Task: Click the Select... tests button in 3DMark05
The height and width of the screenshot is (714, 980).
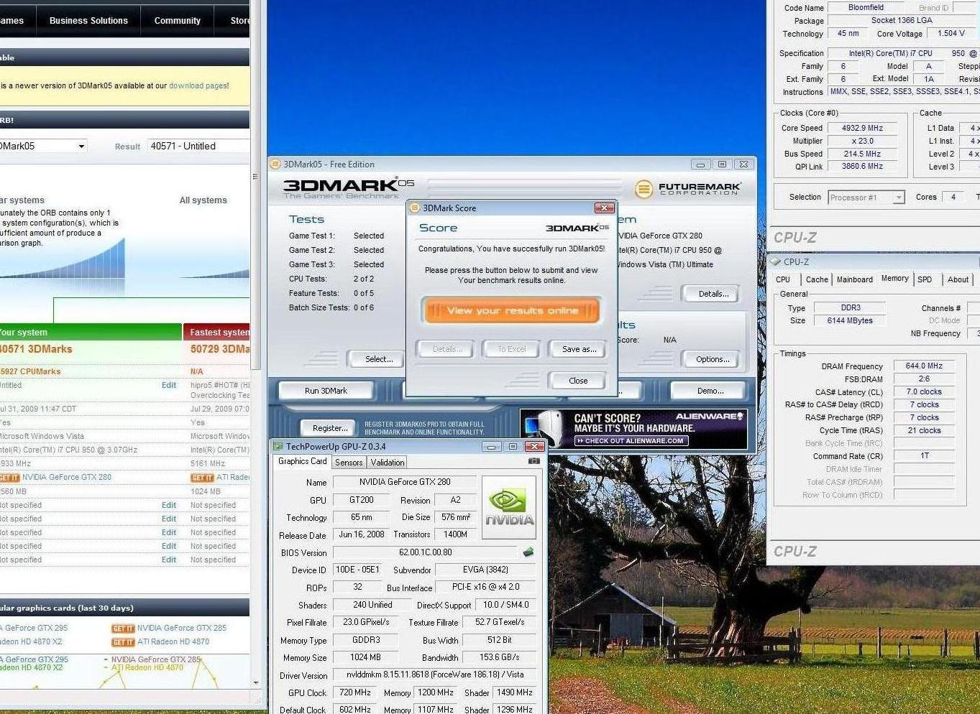Action: click(x=378, y=359)
